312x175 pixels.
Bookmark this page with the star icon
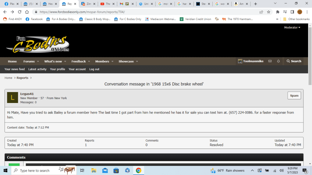(268, 12)
